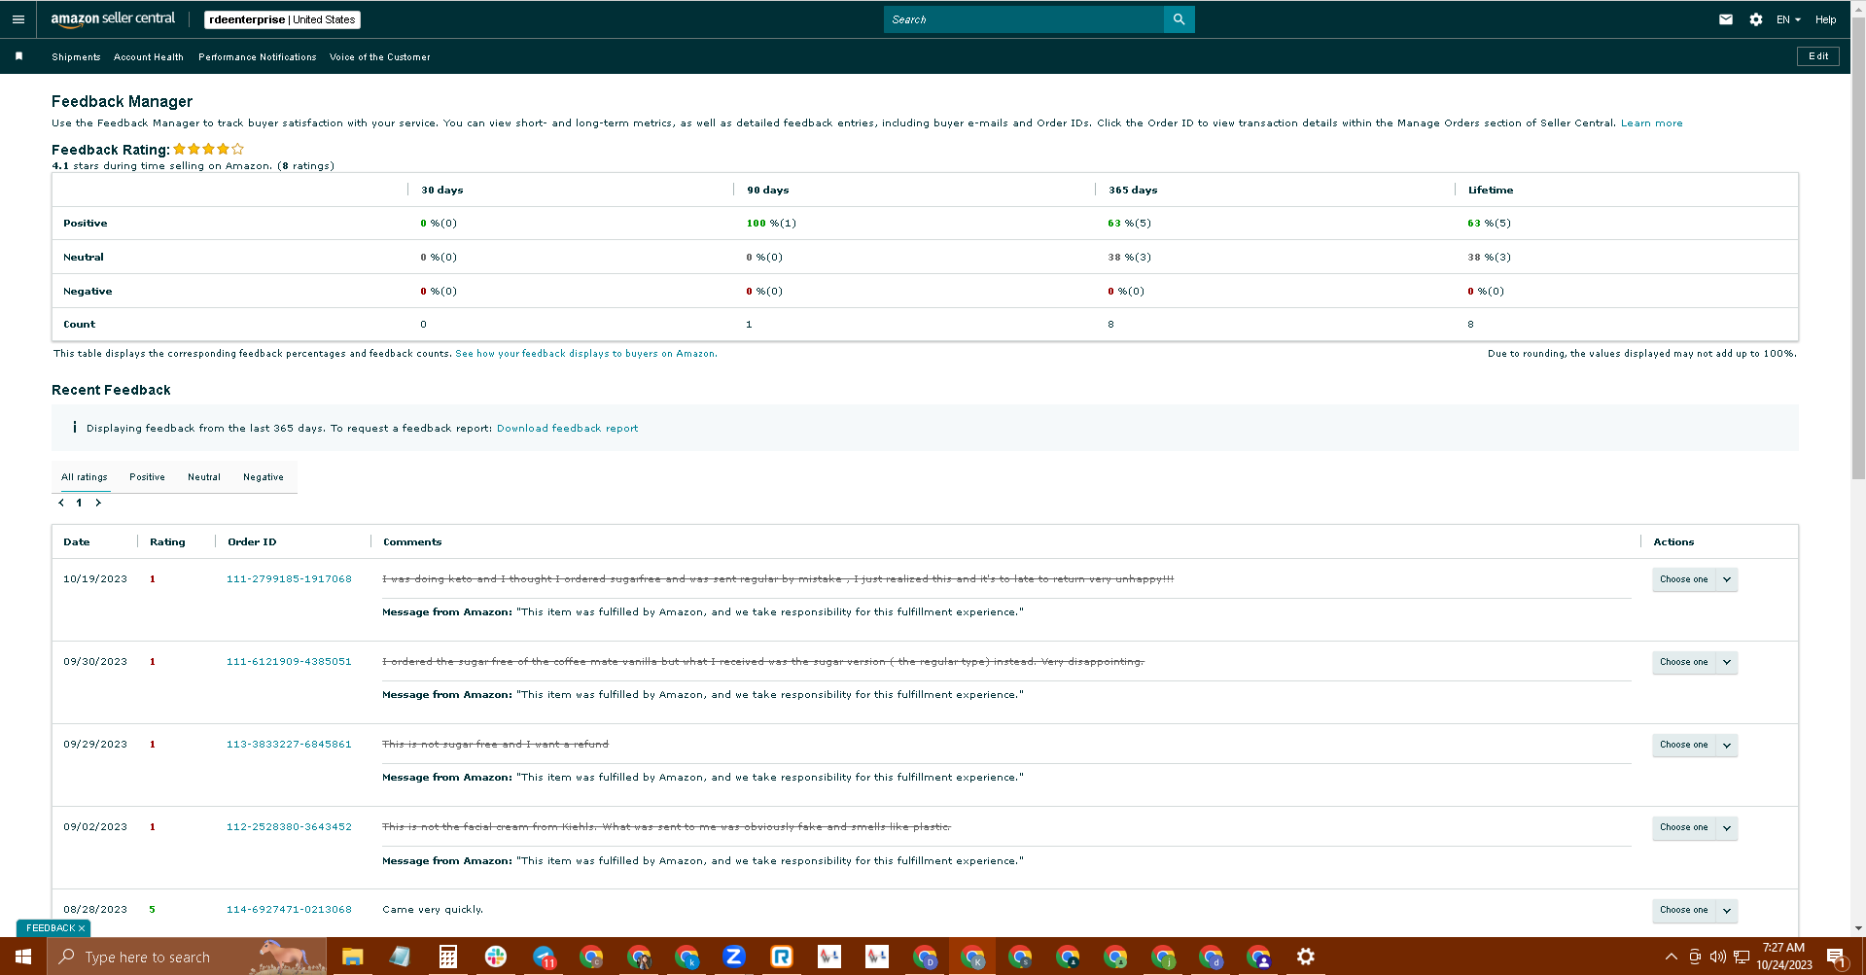Screen dimensions: 1866x975
Task: Open order ID 111-6121909-4385051
Action: [x=289, y=662]
